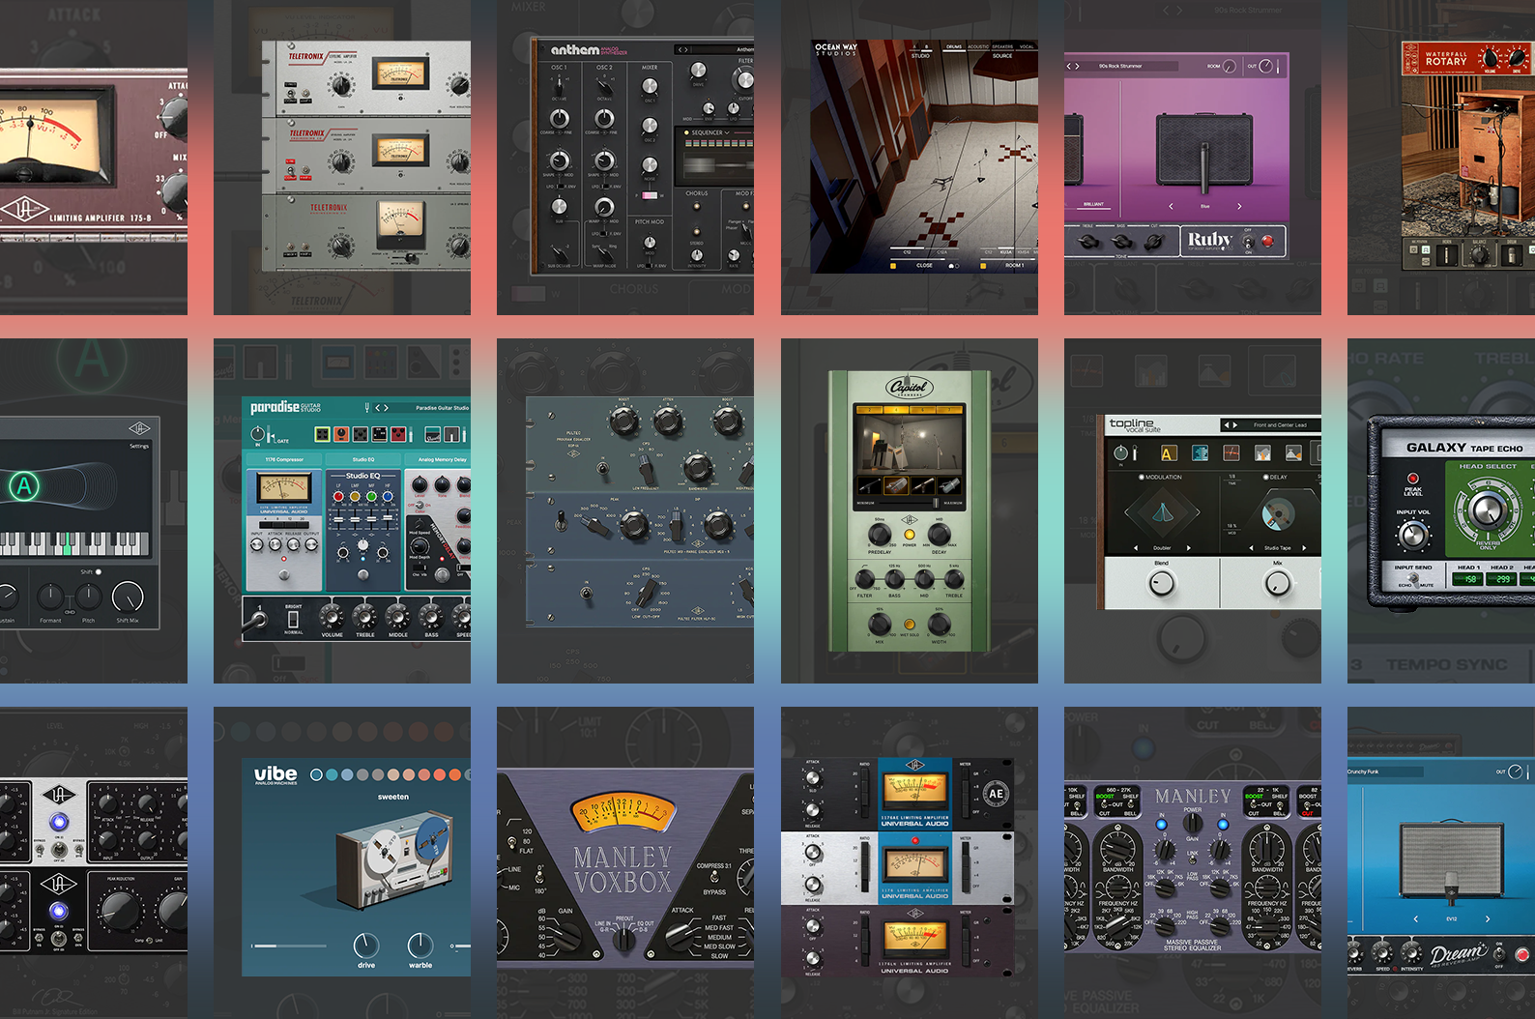Viewport: 1535px width, 1019px height.
Task: Click the Studio Tape reel graphic in Topline
Action: [x=1278, y=514]
